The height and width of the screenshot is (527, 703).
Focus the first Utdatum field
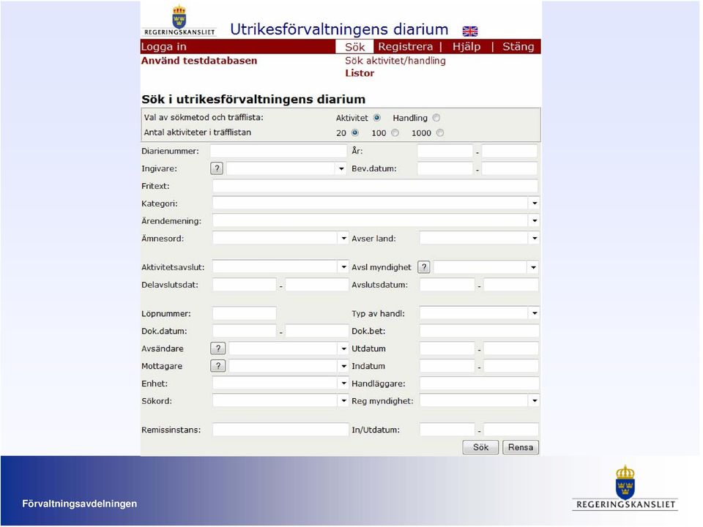(x=447, y=348)
